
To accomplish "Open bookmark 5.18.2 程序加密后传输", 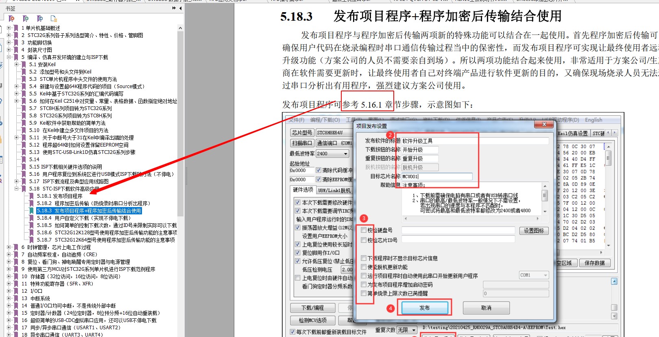I will (x=94, y=203).
